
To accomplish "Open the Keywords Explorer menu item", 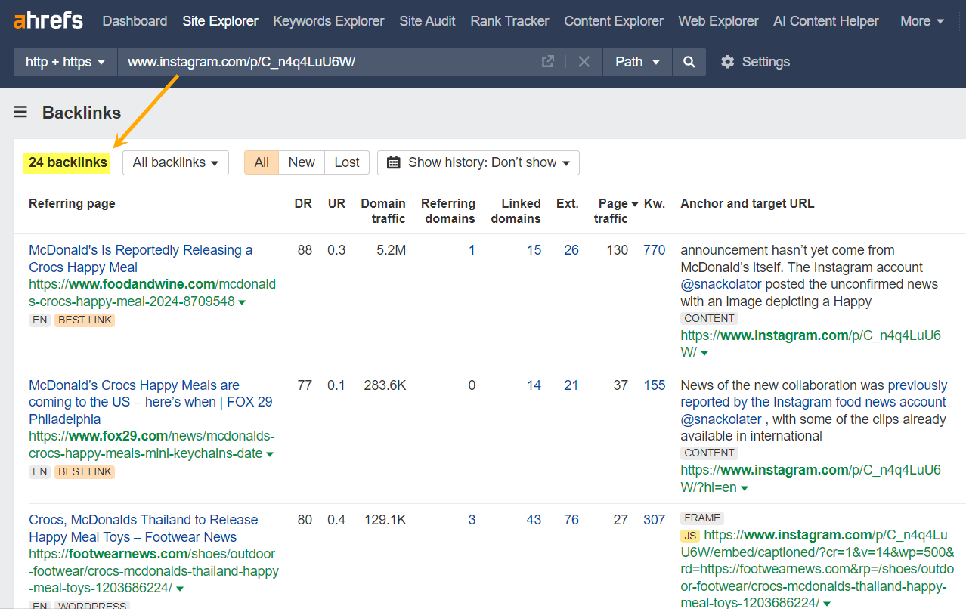I will point(328,20).
